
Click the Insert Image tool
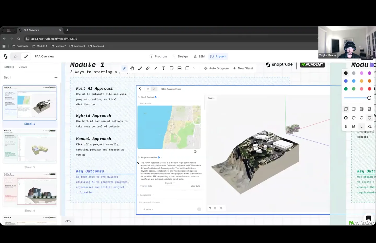tap(179, 68)
